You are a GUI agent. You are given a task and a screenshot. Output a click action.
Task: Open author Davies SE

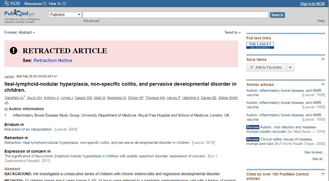coord(208,98)
